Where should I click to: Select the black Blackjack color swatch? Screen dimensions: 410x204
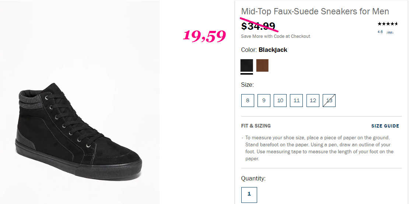pos(246,65)
